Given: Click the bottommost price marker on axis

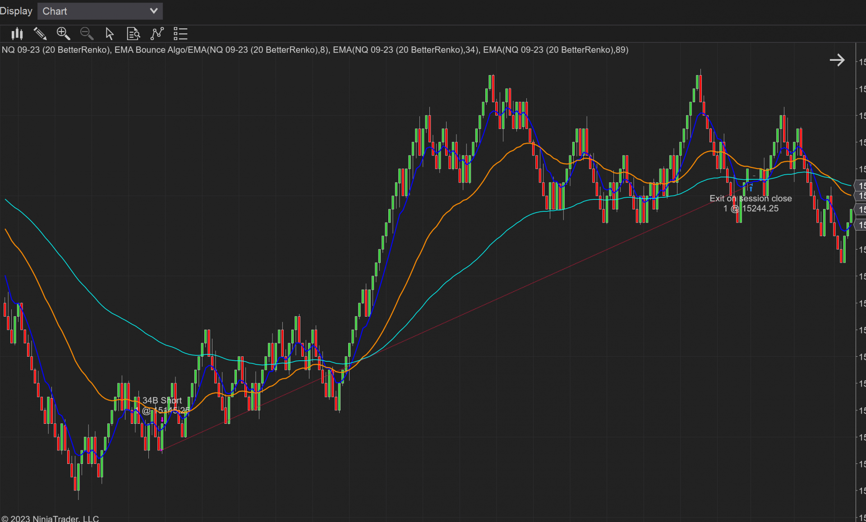Looking at the screenshot, I should (861, 225).
